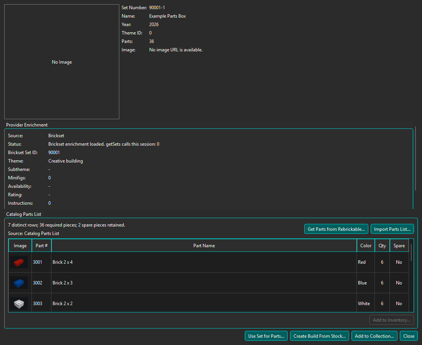Click the Source: Catalog Parts List text

[x=34, y=233]
